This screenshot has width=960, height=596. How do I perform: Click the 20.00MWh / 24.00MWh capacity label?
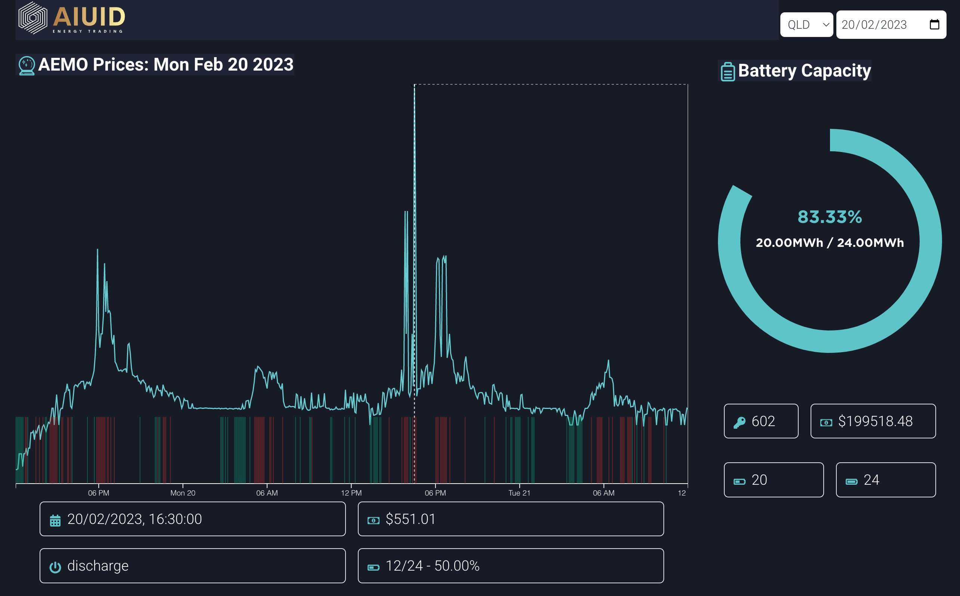coord(830,242)
